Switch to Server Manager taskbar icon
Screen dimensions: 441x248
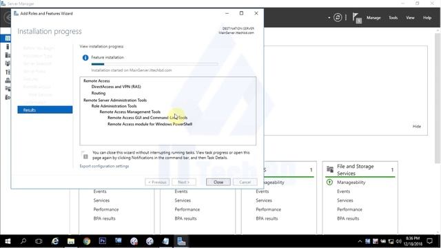[181, 241]
